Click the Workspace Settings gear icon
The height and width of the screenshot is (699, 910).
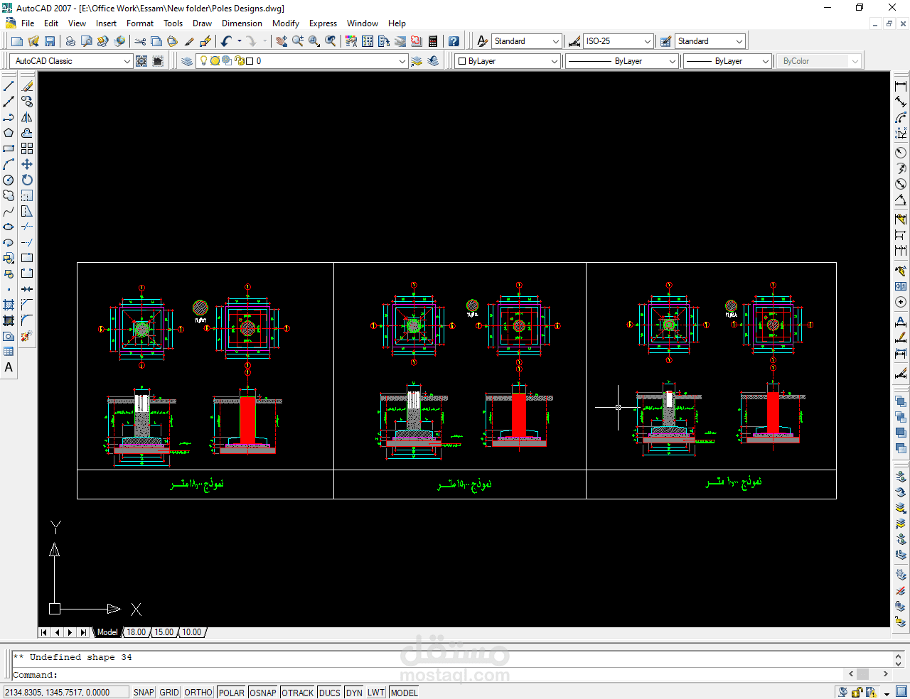click(141, 61)
